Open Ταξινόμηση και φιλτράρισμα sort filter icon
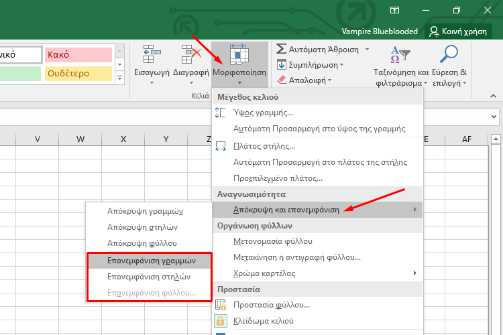Screen dimensions: 503x335 pos(400,54)
